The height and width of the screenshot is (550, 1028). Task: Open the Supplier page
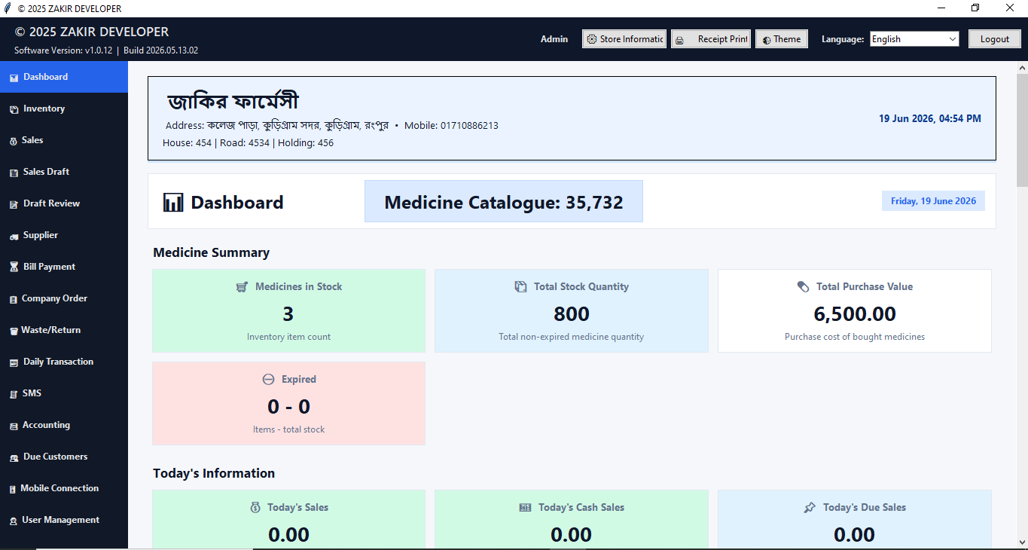(64, 235)
